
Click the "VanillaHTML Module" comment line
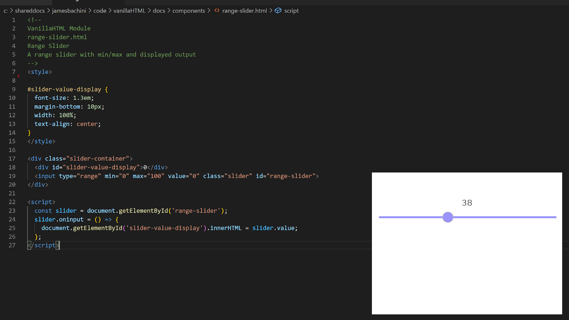[x=59, y=28]
